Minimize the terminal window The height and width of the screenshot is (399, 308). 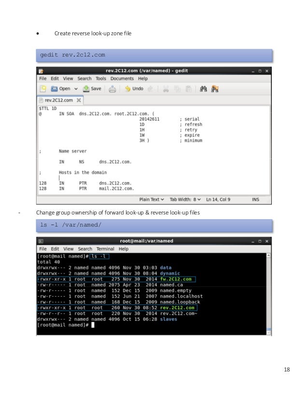(253, 241)
